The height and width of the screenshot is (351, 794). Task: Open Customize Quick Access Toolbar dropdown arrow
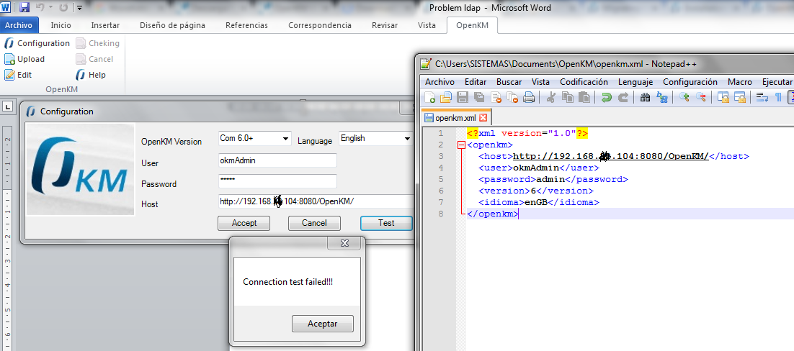(79, 8)
